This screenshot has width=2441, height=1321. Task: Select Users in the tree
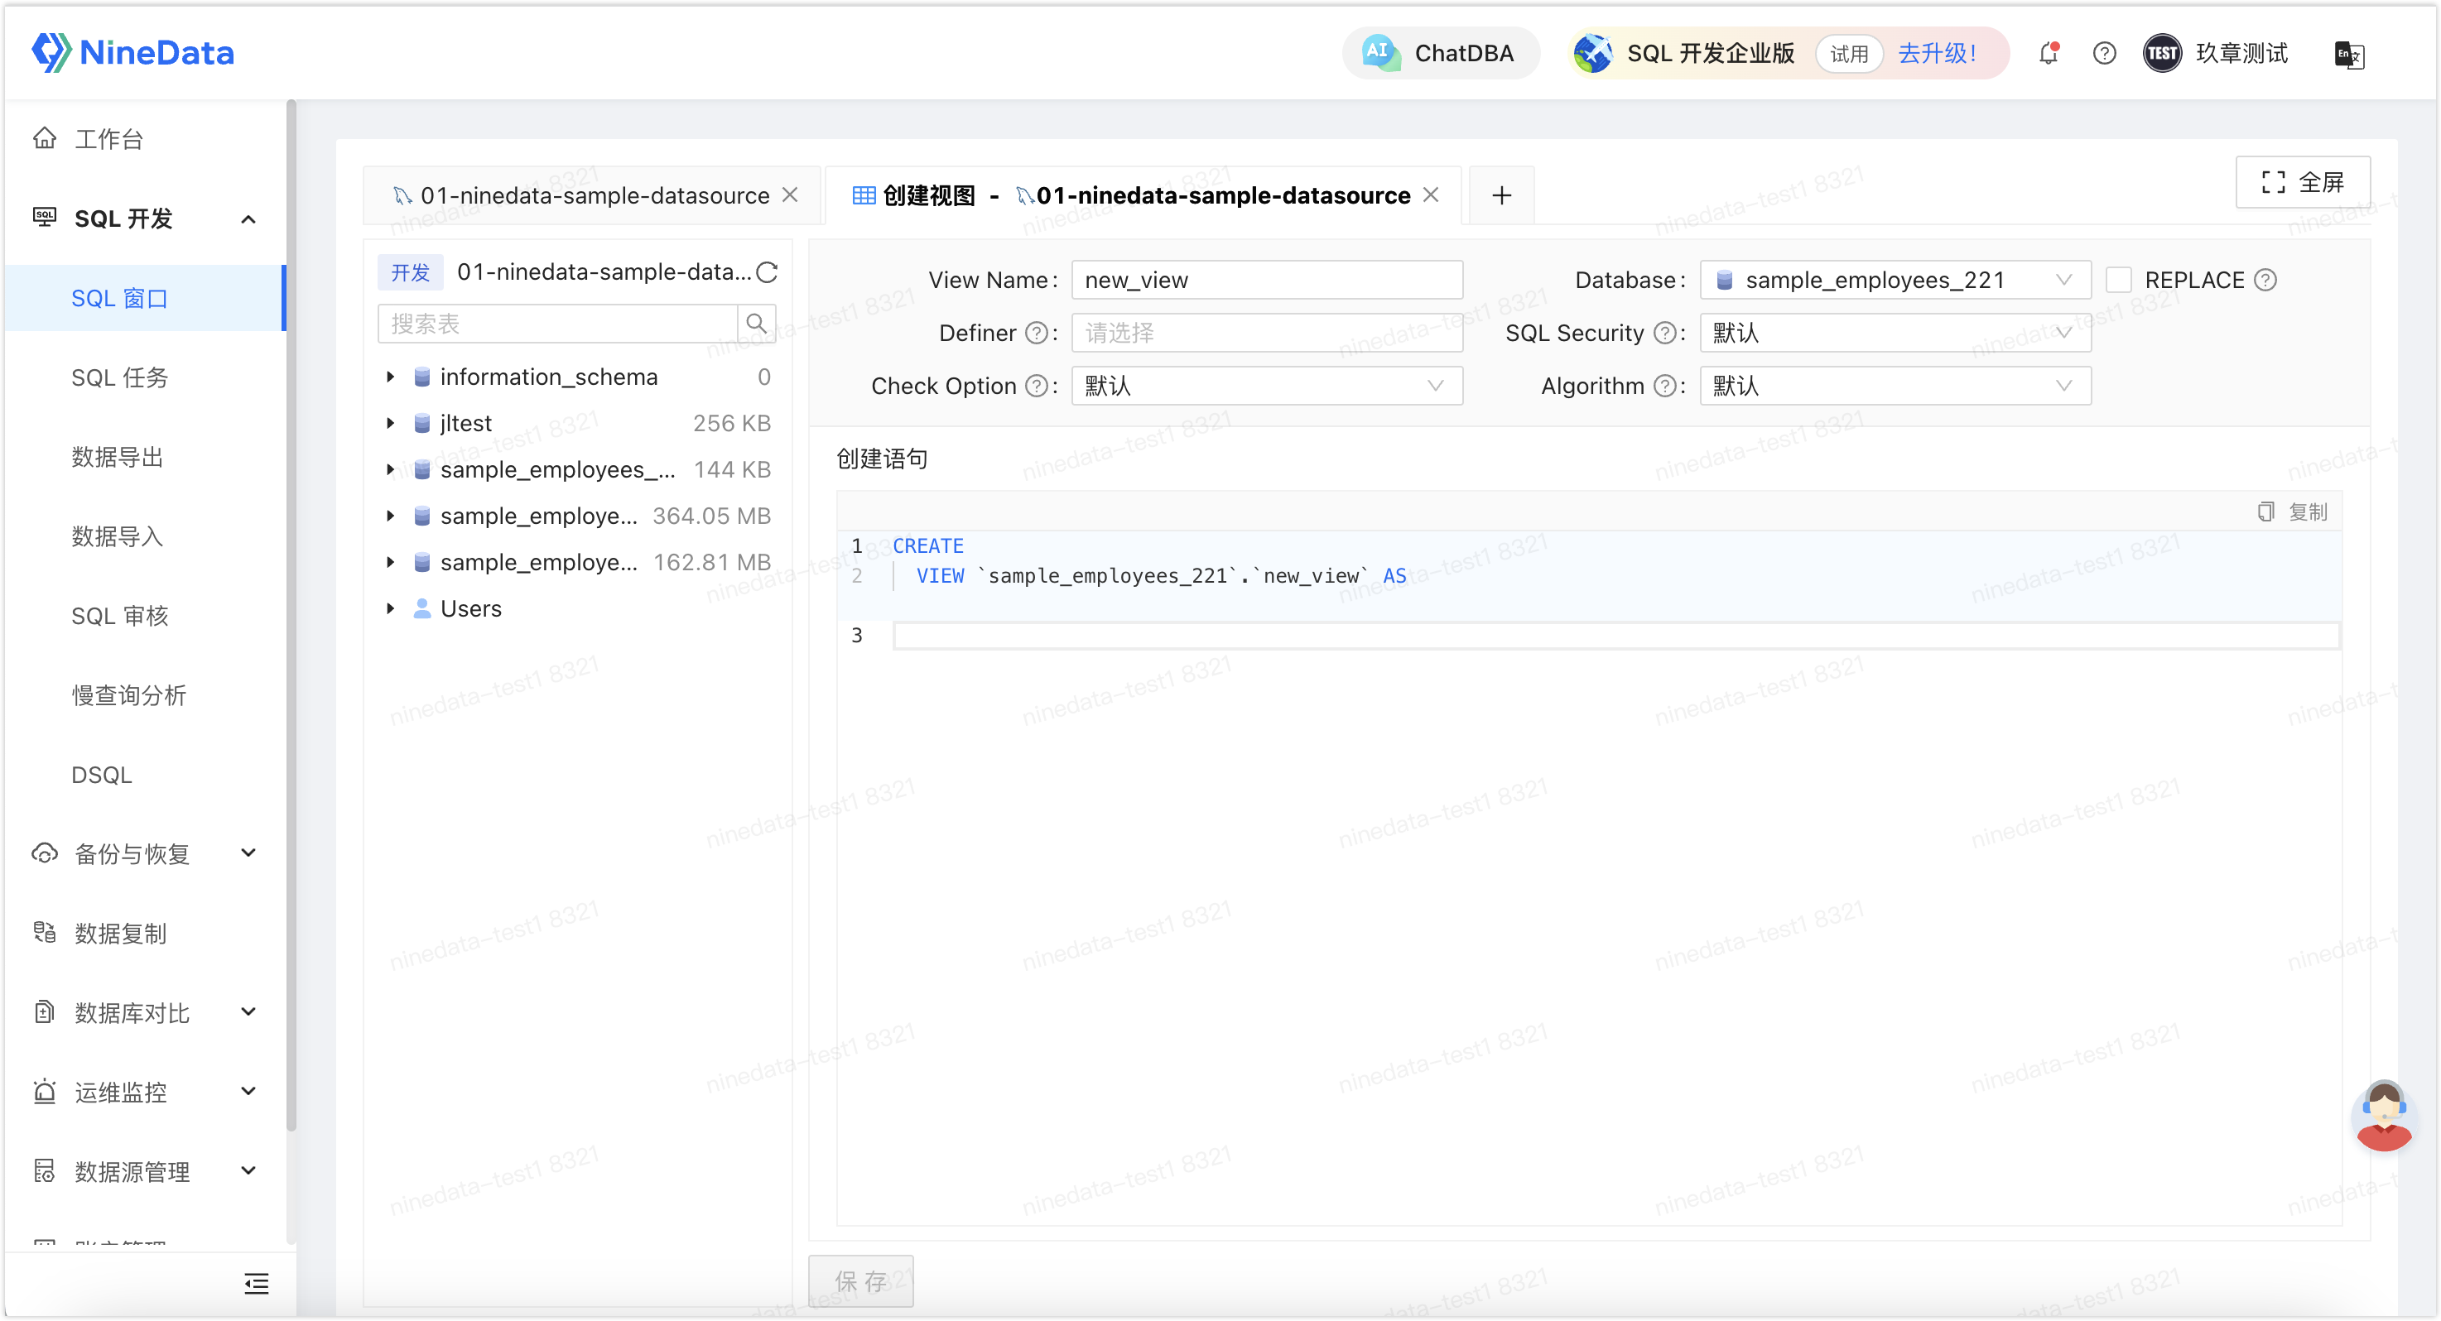[471, 609]
